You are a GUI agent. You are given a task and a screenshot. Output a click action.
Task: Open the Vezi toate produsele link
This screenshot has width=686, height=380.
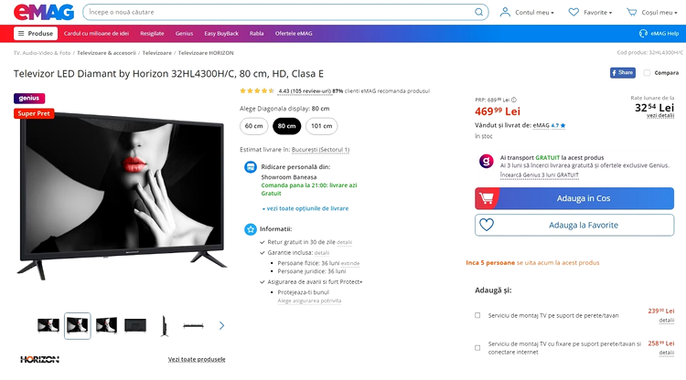click(x=197, y=360)
